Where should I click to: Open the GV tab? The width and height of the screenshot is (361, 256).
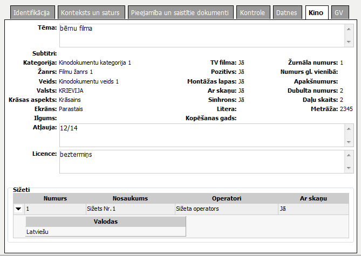pyautogui.click(x=338, y=12)
